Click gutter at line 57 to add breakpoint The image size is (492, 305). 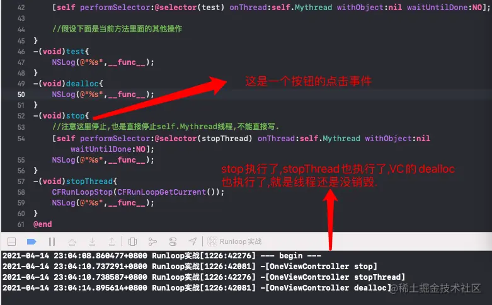[21, 181]
